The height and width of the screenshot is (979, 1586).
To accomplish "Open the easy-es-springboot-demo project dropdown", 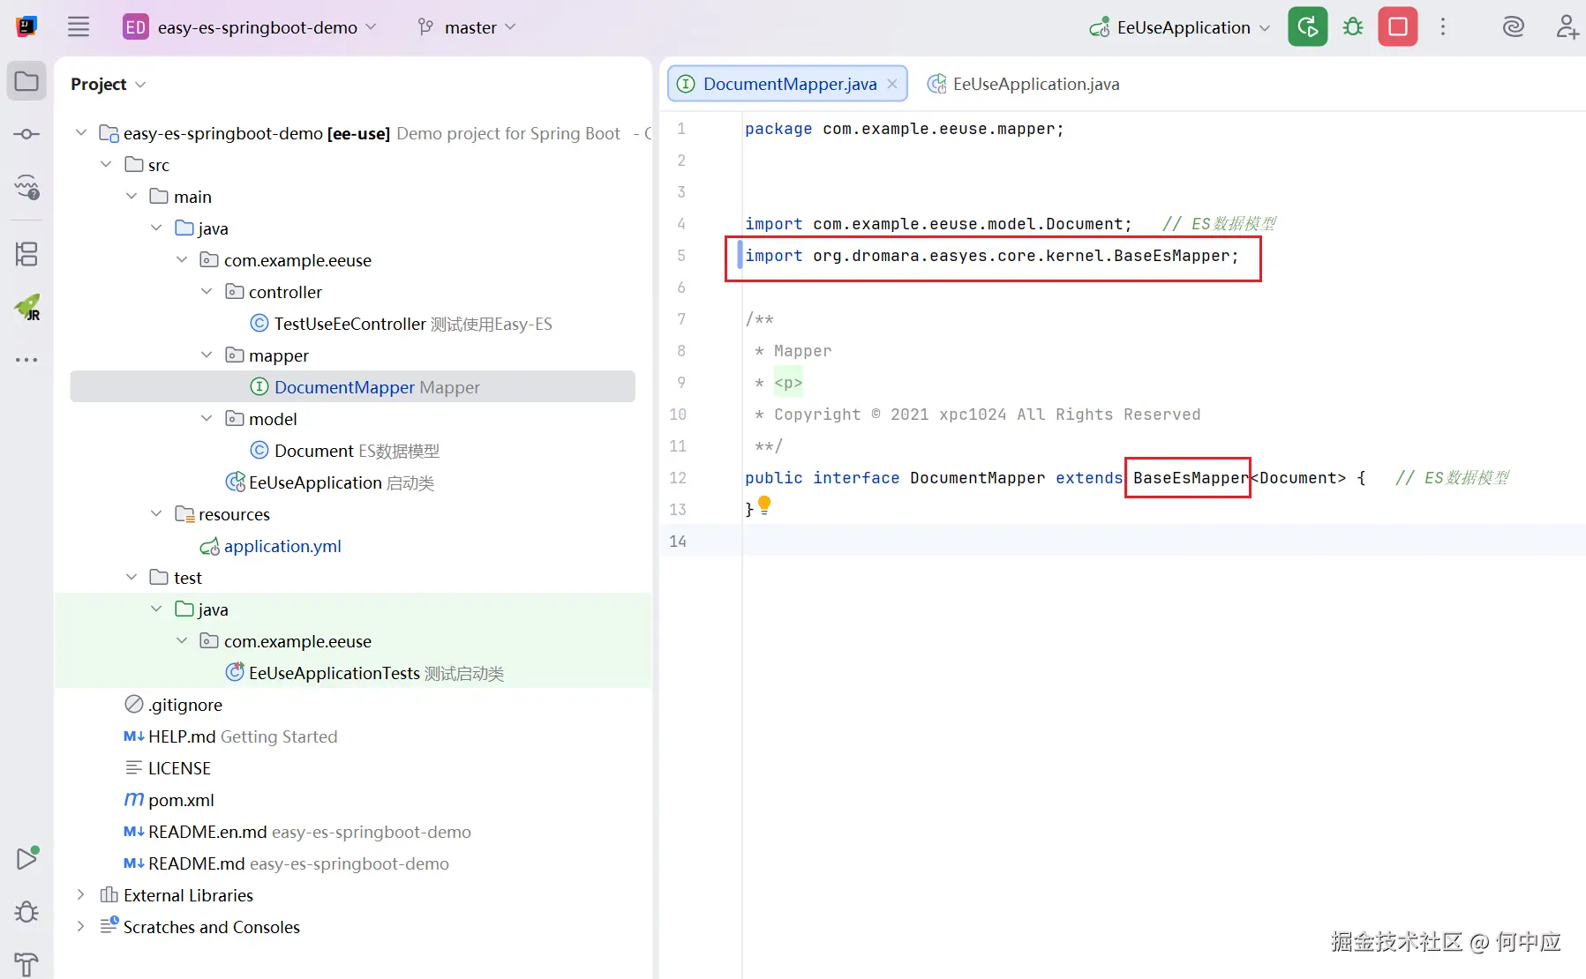I will coord(250,27).
